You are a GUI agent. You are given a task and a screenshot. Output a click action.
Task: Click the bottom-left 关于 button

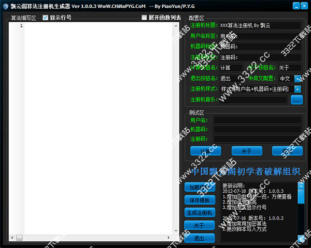coord(200,225)
